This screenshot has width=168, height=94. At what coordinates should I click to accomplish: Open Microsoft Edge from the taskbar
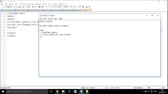tap(69, 91)
